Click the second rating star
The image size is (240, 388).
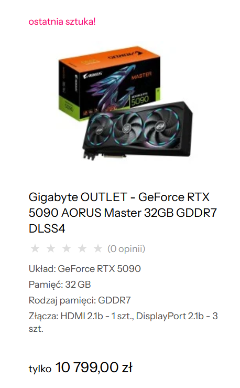tap(51, 248)
